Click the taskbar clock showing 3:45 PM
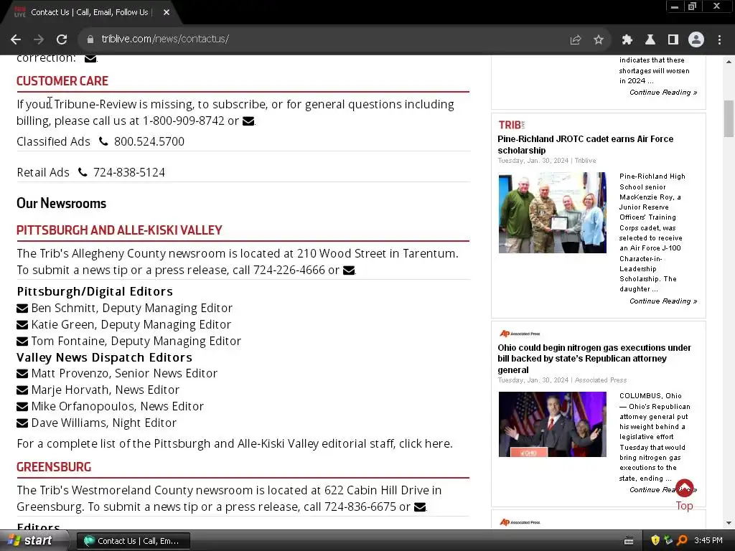This screenshot has height=551, width=735. (x=708, y=540)
